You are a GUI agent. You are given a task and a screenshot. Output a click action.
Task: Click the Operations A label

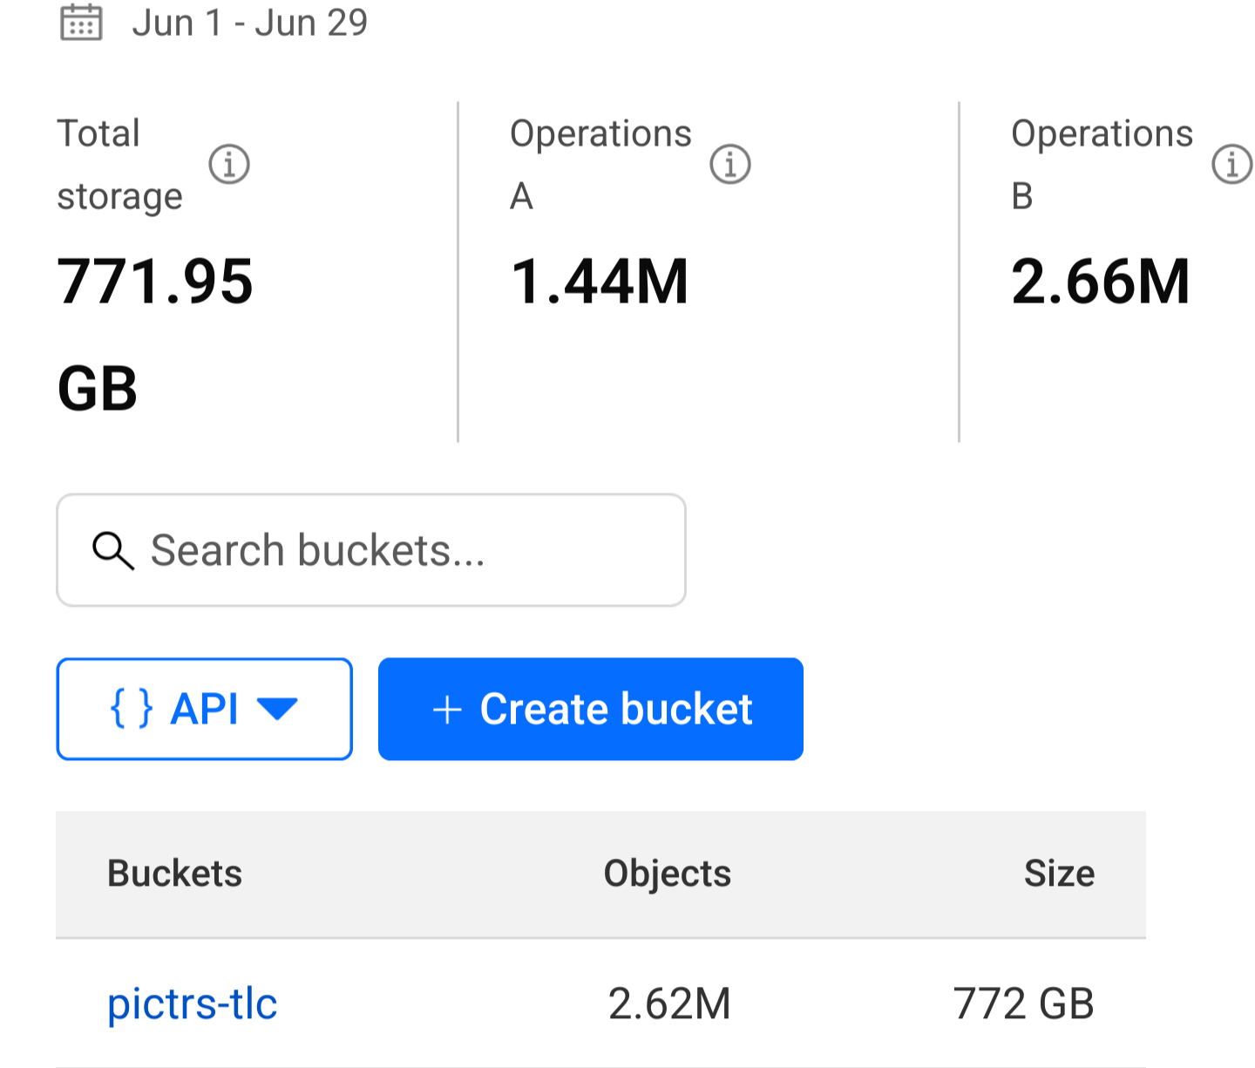[x=600, y=164]
